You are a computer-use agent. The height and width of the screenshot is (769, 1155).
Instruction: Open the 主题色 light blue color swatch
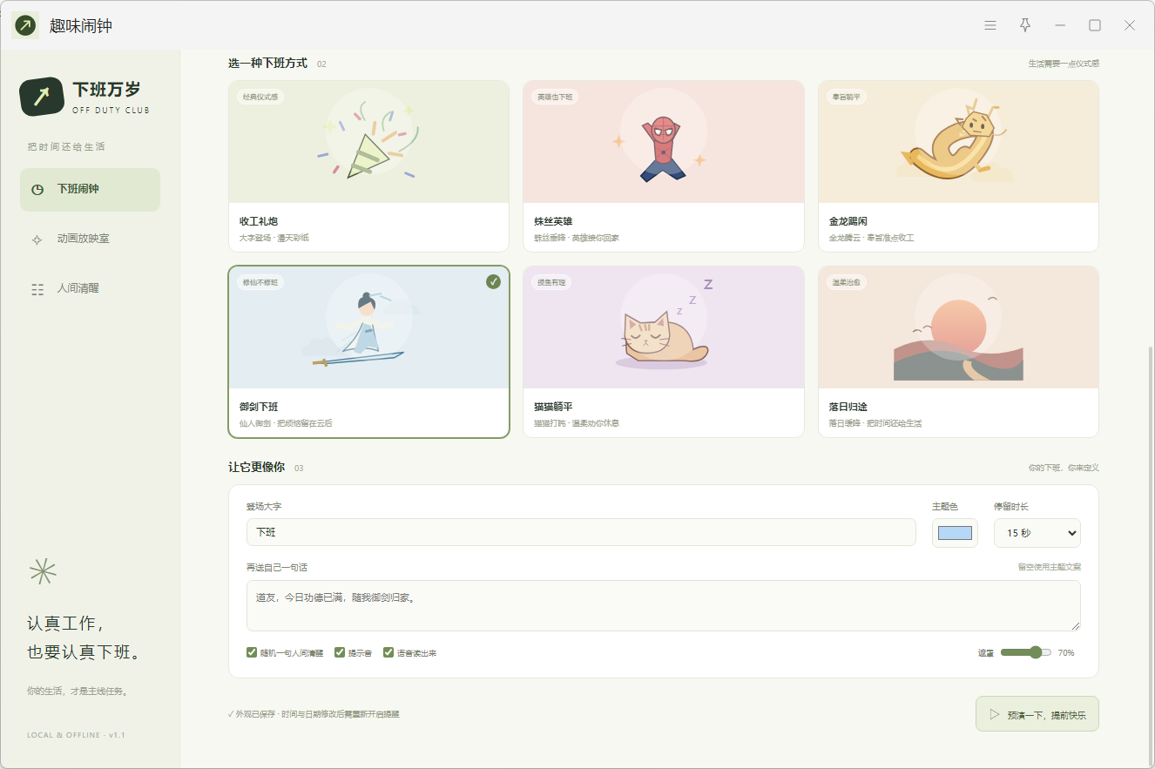point(955,533)
